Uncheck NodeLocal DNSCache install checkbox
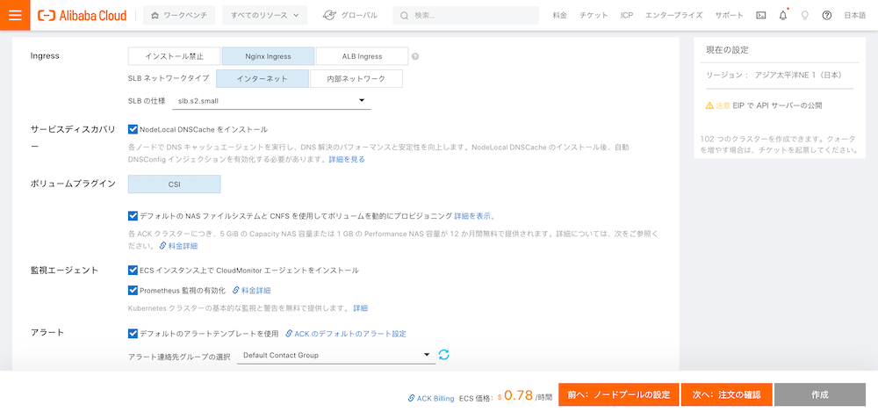 tap(133, 129)
